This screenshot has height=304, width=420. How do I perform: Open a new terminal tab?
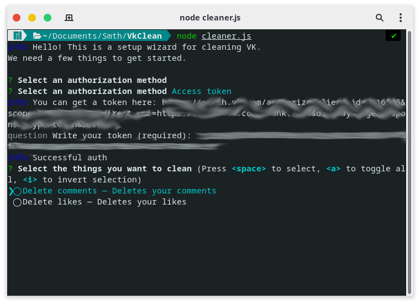69,18
